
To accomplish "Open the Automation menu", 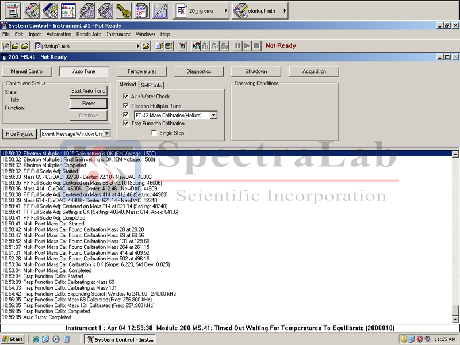I will [x=59, y=34].
